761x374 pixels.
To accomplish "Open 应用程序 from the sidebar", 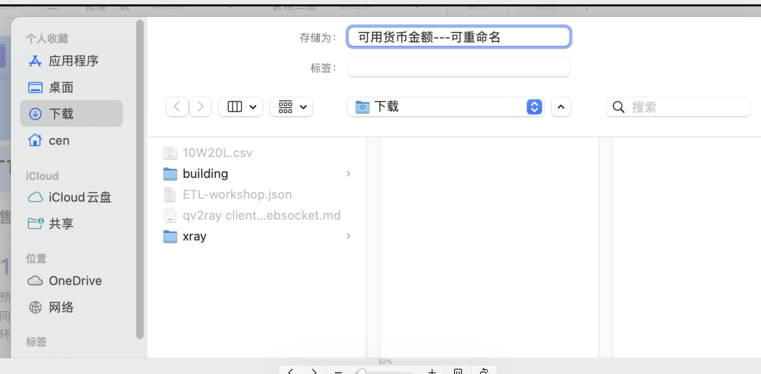I will pyautogui.click(x=73, y=61).
